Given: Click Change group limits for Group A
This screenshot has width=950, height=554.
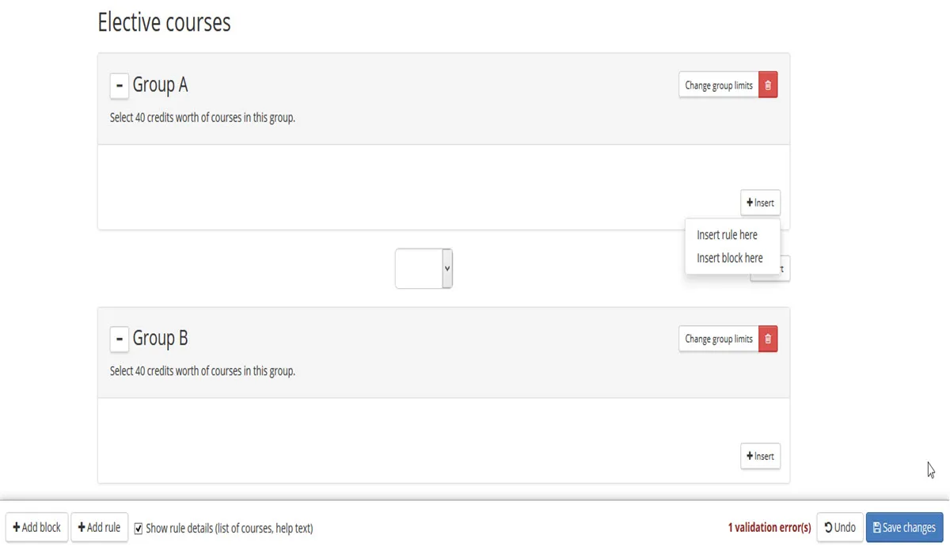Looking at the screenshot, I should (x=719, y=85).
